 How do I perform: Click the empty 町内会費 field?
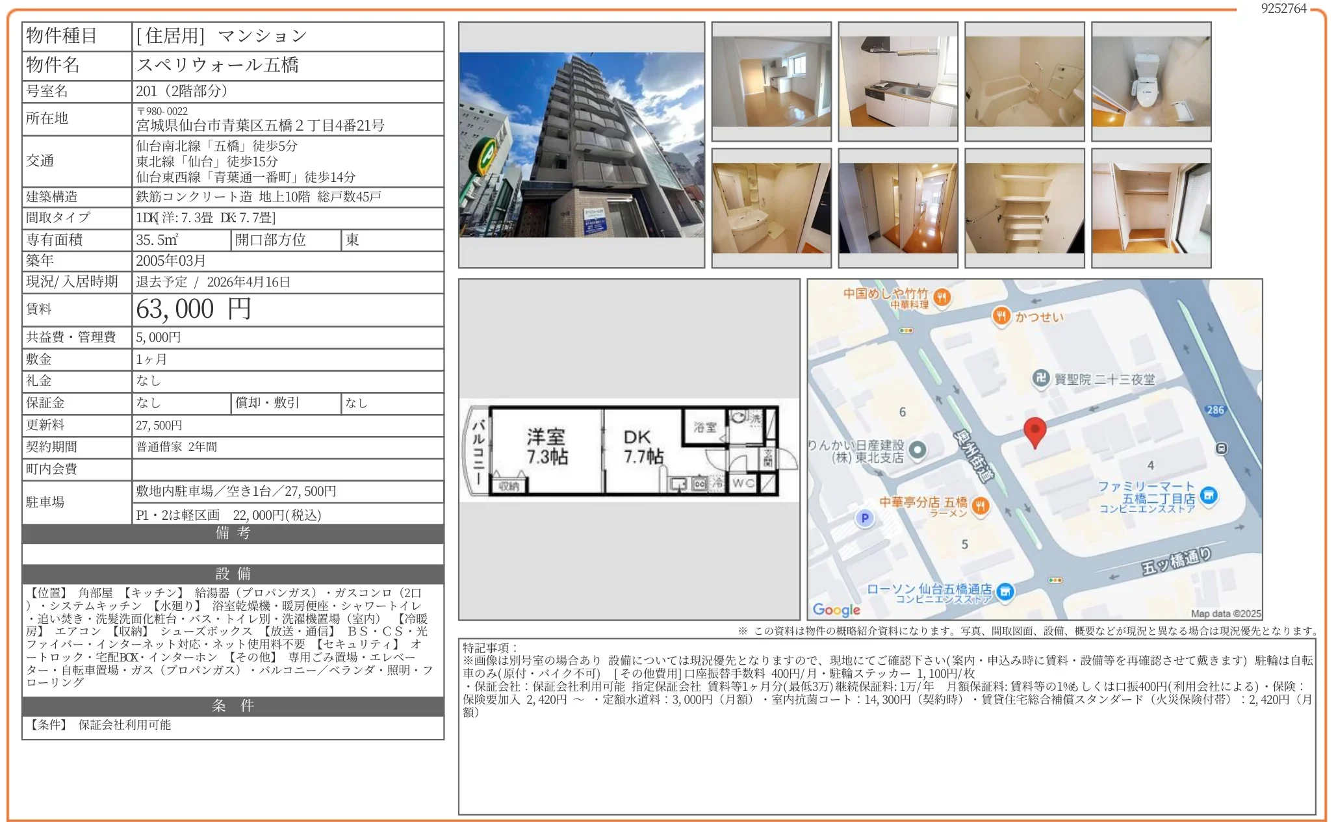287,469
